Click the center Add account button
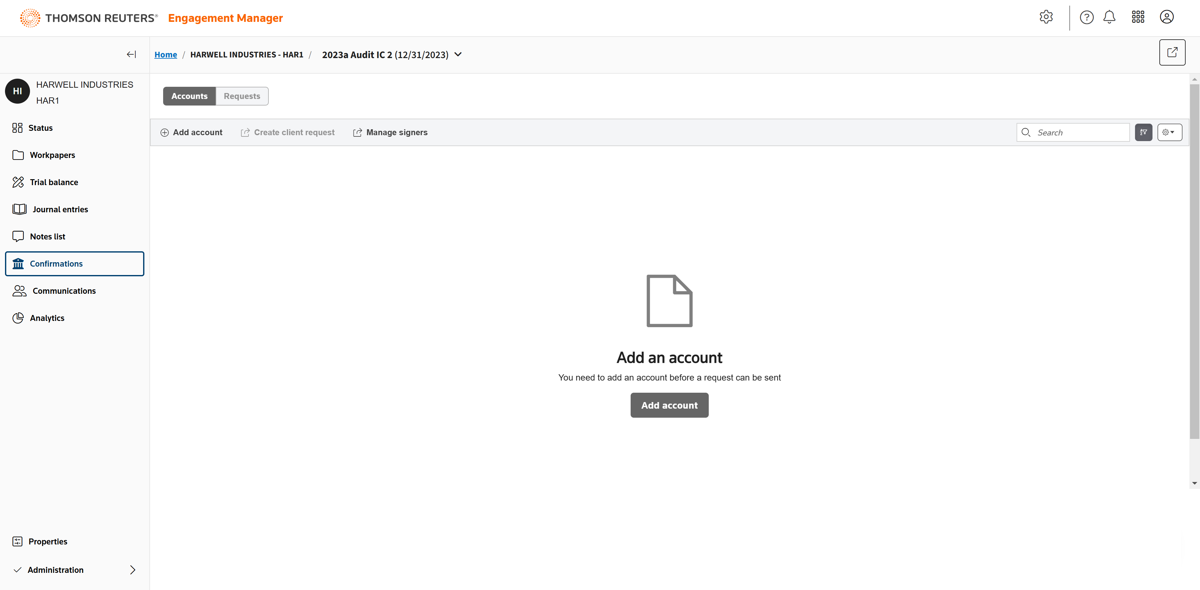Viewport: 1200px width, 590px height. tap(669, 405)
